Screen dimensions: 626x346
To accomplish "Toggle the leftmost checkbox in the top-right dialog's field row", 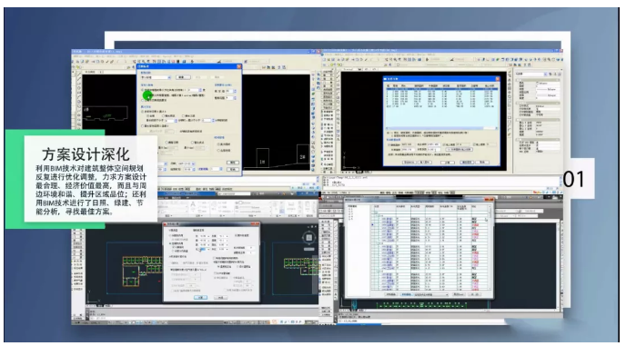I will coord(389,144).
